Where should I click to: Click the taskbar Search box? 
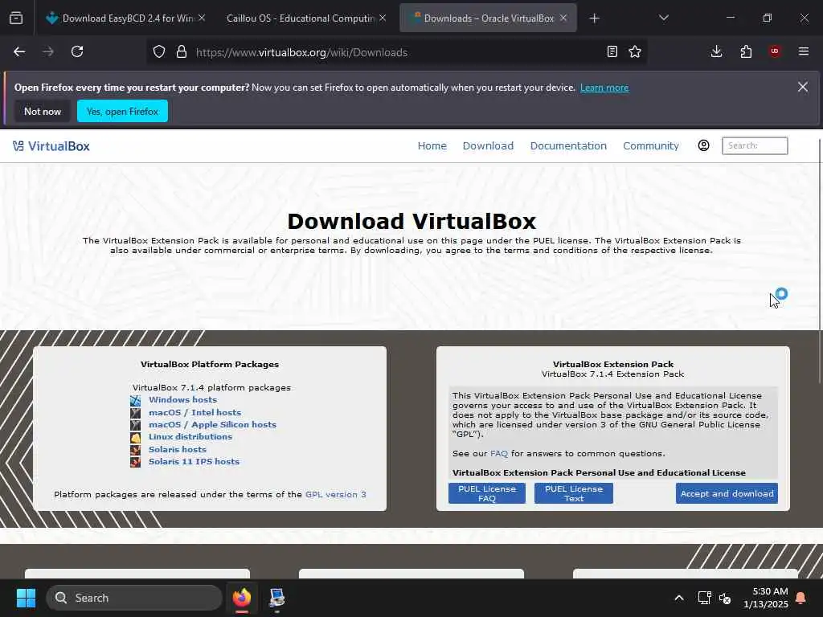point(134,598)
